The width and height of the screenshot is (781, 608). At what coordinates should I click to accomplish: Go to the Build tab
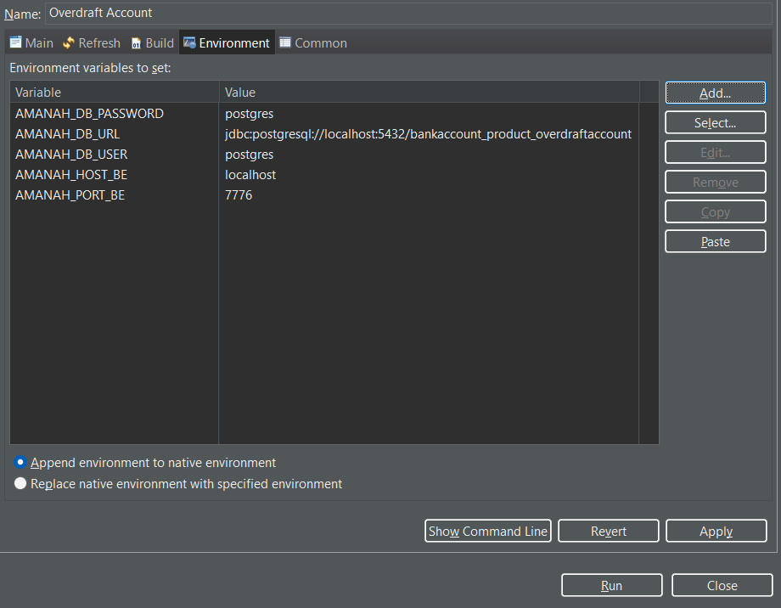click(x=153, y=42)
